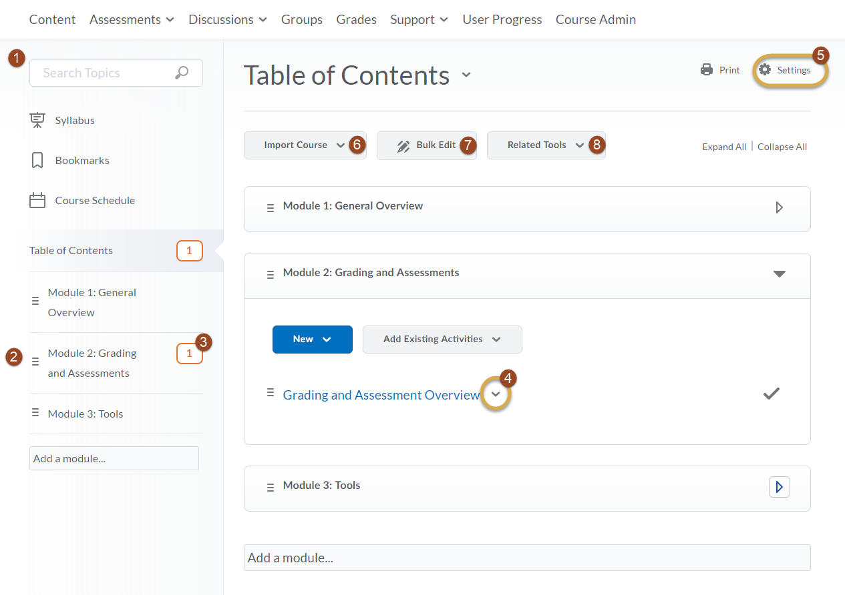The image size is (845, 595).
Task: Click the Settings gear icon
Action: point(766,70)
